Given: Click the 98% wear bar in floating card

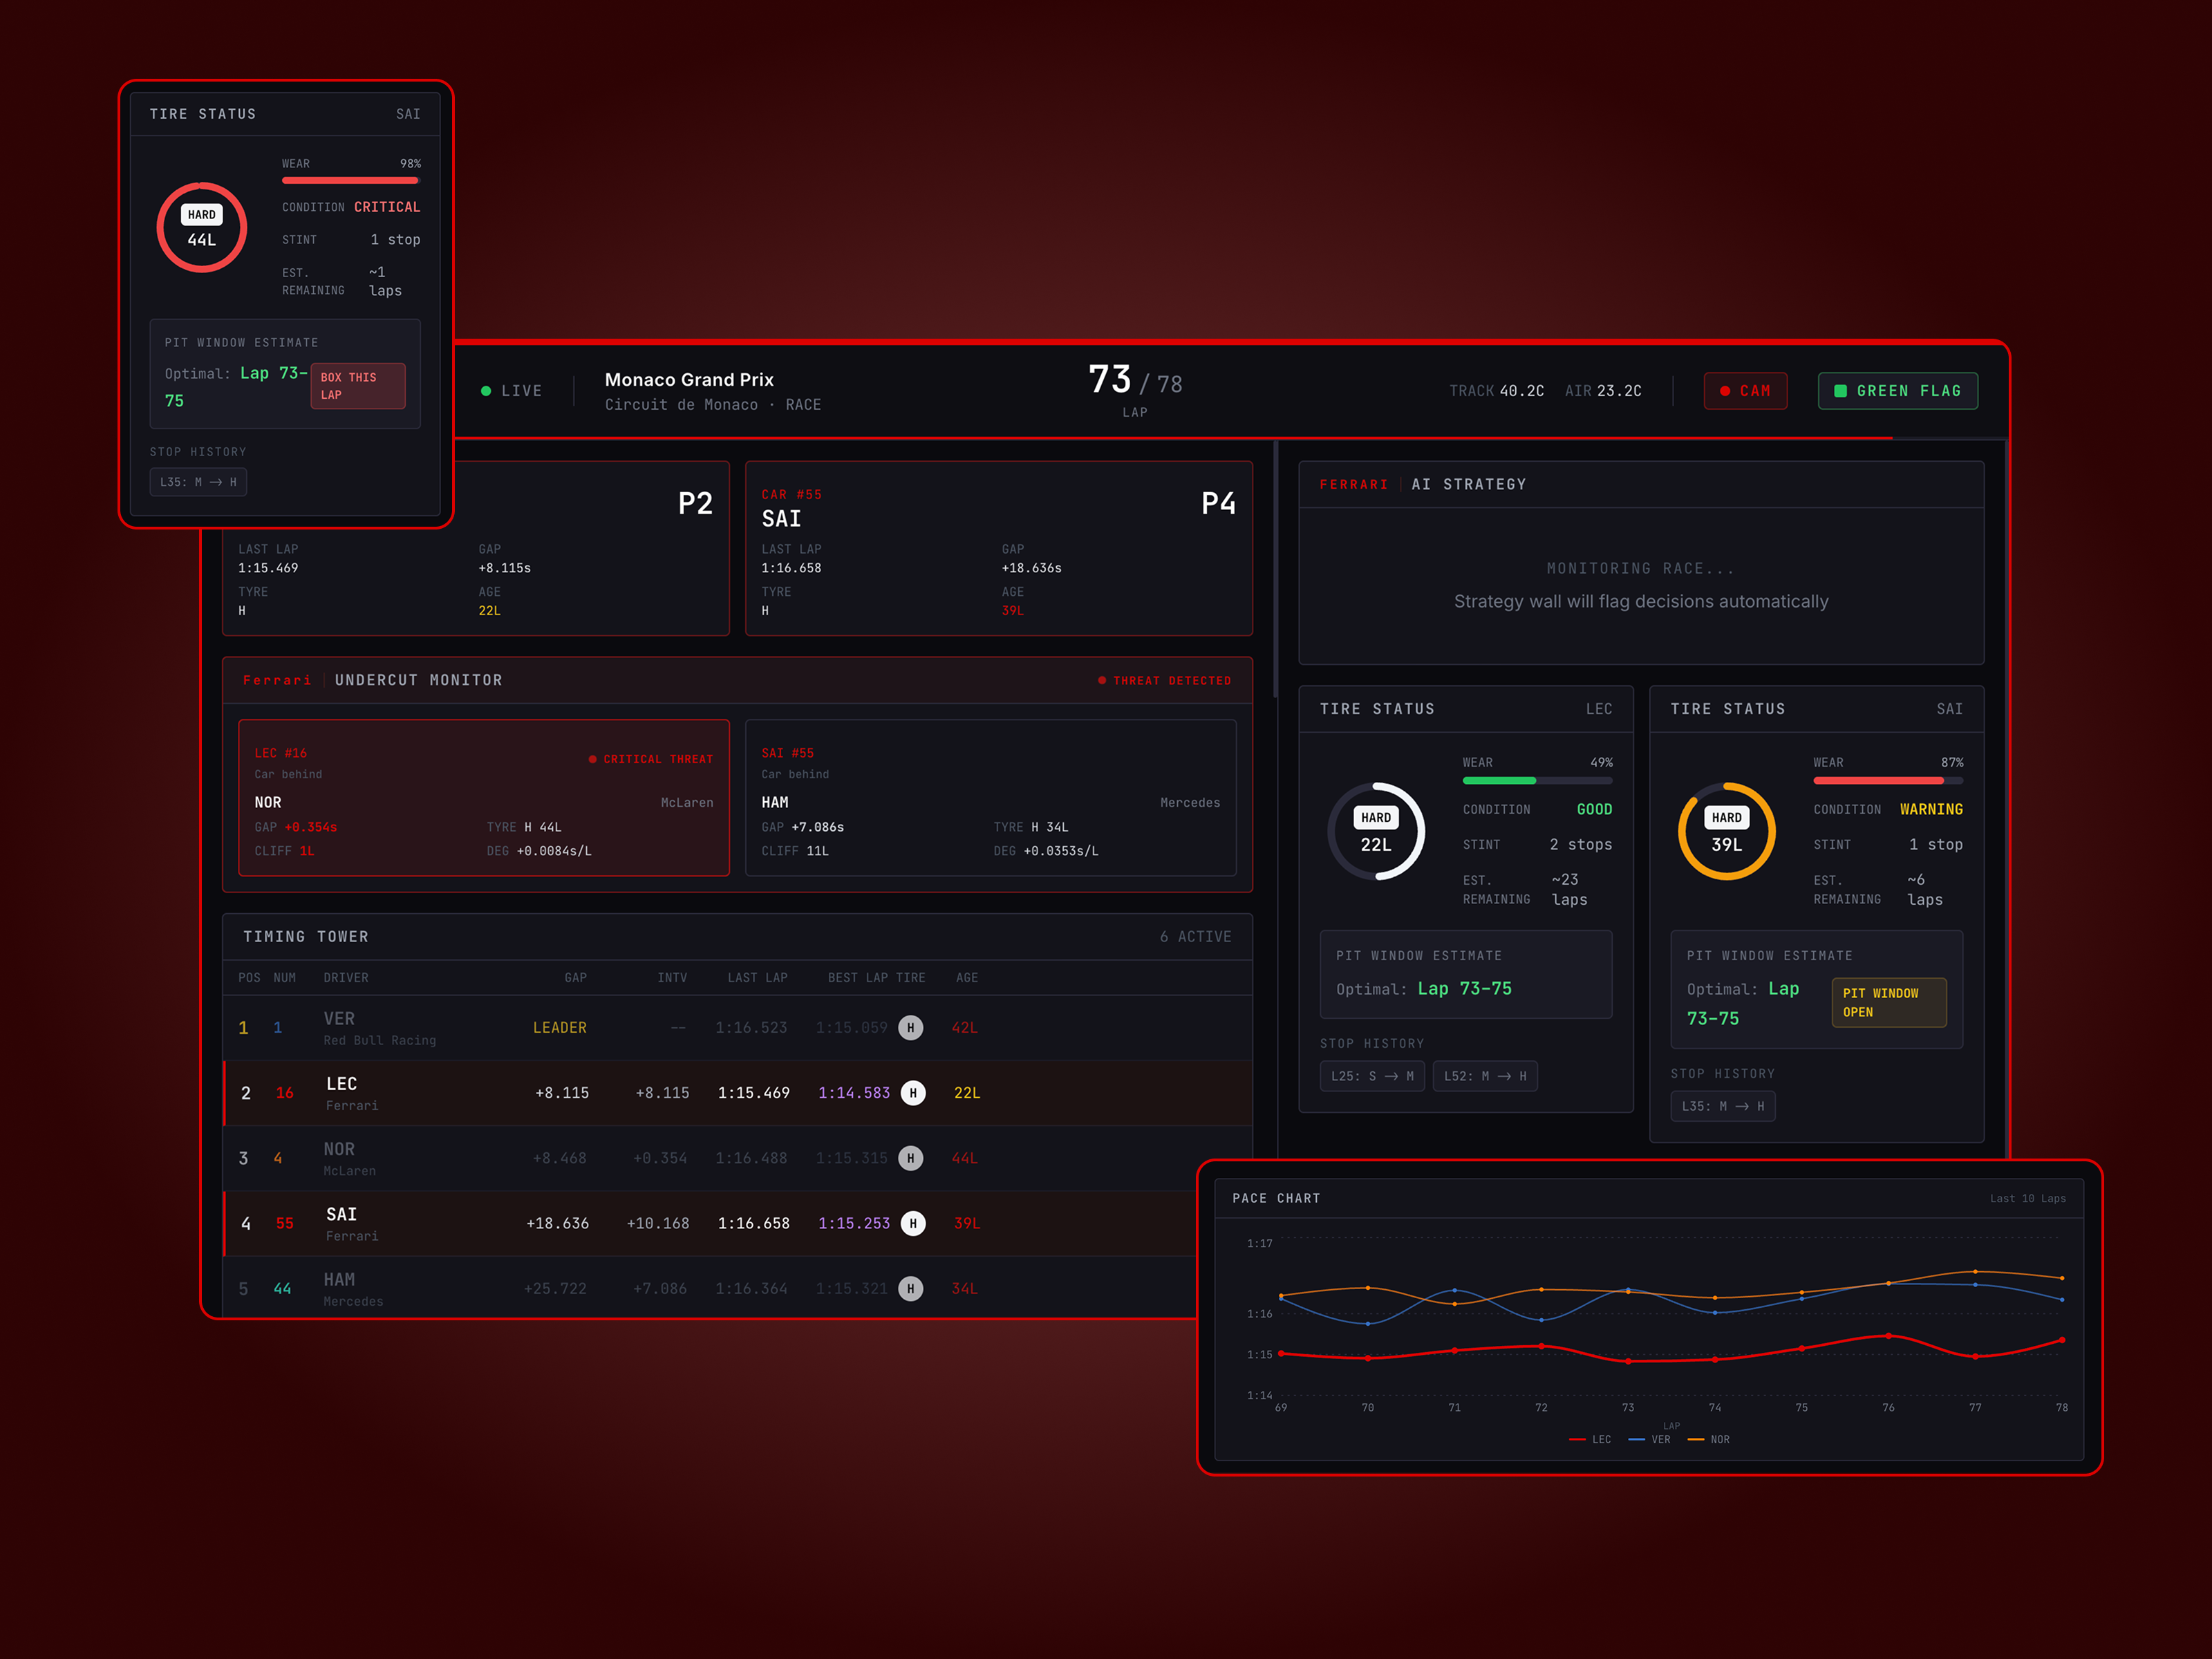Looking at the screenshot, I should (x=350, y=180).
